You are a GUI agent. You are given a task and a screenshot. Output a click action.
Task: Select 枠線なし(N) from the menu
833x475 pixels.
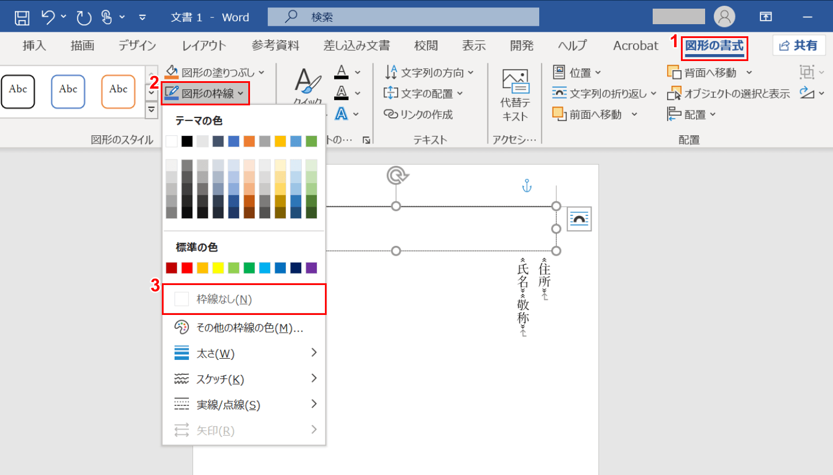click(244, 299)
